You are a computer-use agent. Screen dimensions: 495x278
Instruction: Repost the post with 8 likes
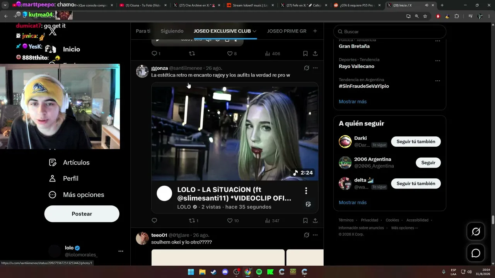pos(192,53)
